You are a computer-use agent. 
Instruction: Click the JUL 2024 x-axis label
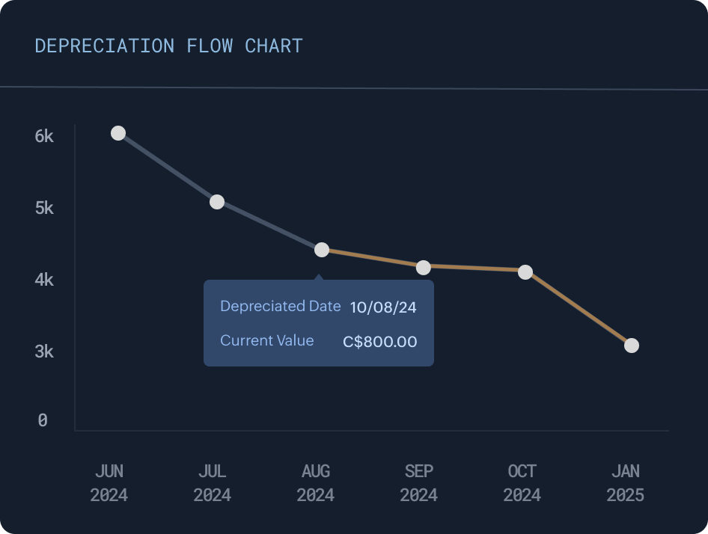(x=213, y=483)
